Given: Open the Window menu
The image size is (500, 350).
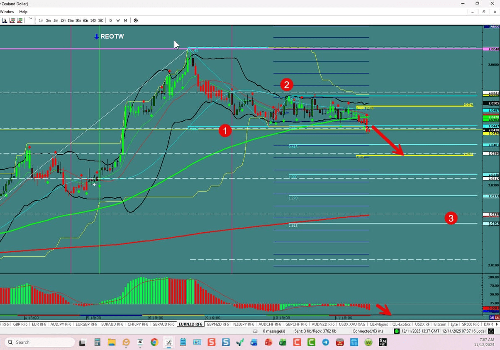Looking at the screenshot, I should tap(7, 12).
